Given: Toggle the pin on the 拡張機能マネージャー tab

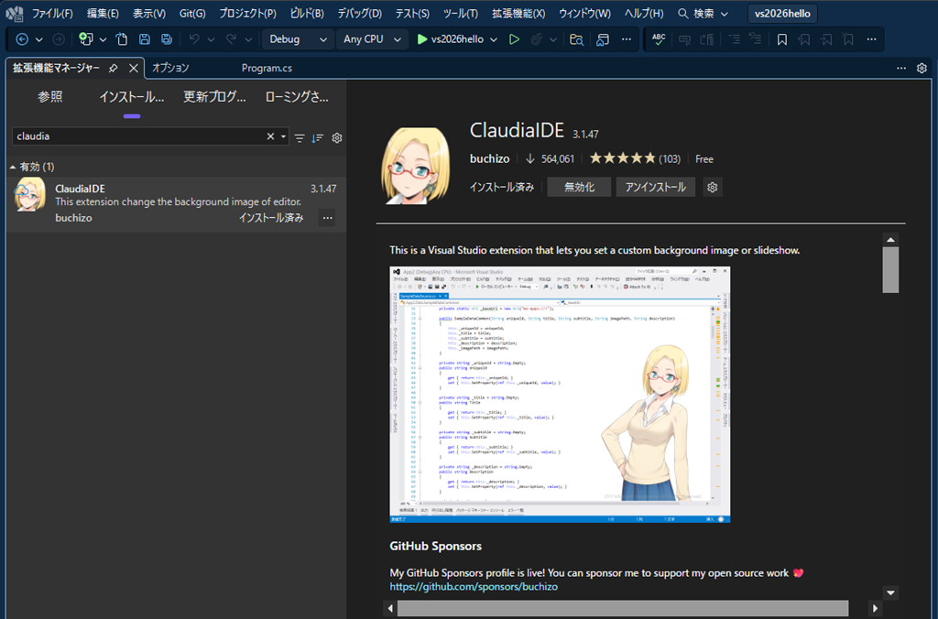Looking at the screenshot, I should (113, 69).
